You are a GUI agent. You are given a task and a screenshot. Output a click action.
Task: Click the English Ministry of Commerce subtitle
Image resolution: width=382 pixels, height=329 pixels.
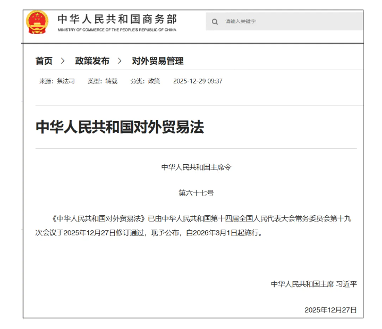117,30
